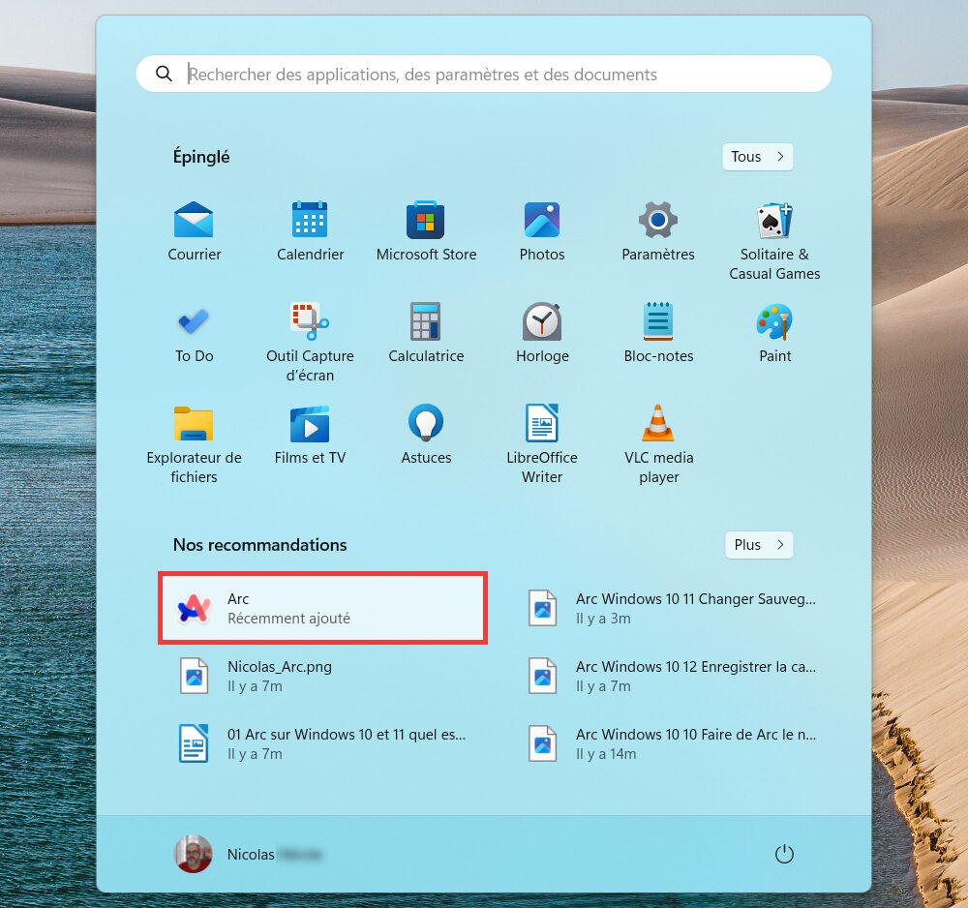Open Explorateur de fichiers
Image resolution: width=968 pixels, height=908 pixels.
pyautogui.click(x=194, y=443)
